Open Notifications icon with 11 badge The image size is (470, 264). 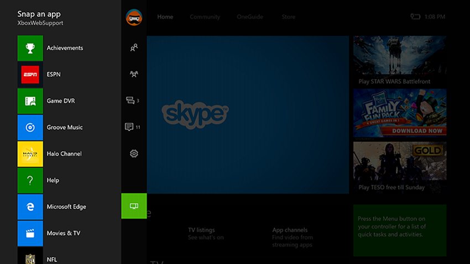click(133, 127)
